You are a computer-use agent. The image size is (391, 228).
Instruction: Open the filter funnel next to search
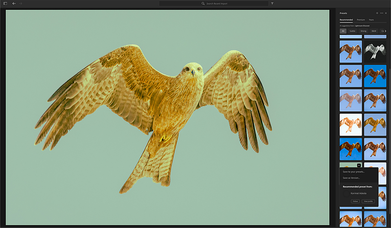tap(272, 4)
